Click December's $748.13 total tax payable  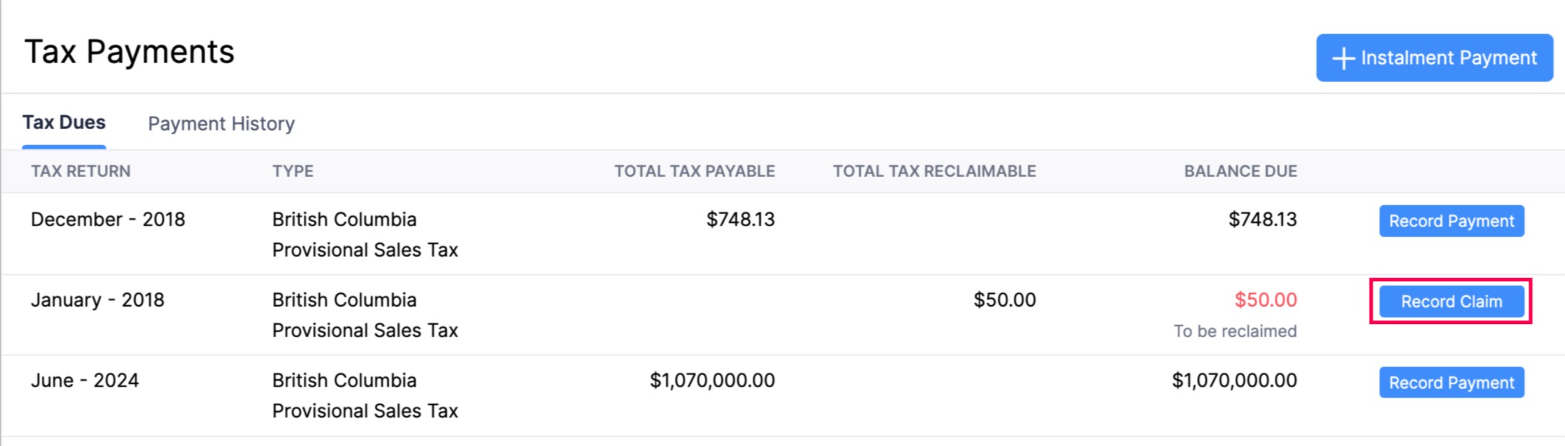point(740,220)
